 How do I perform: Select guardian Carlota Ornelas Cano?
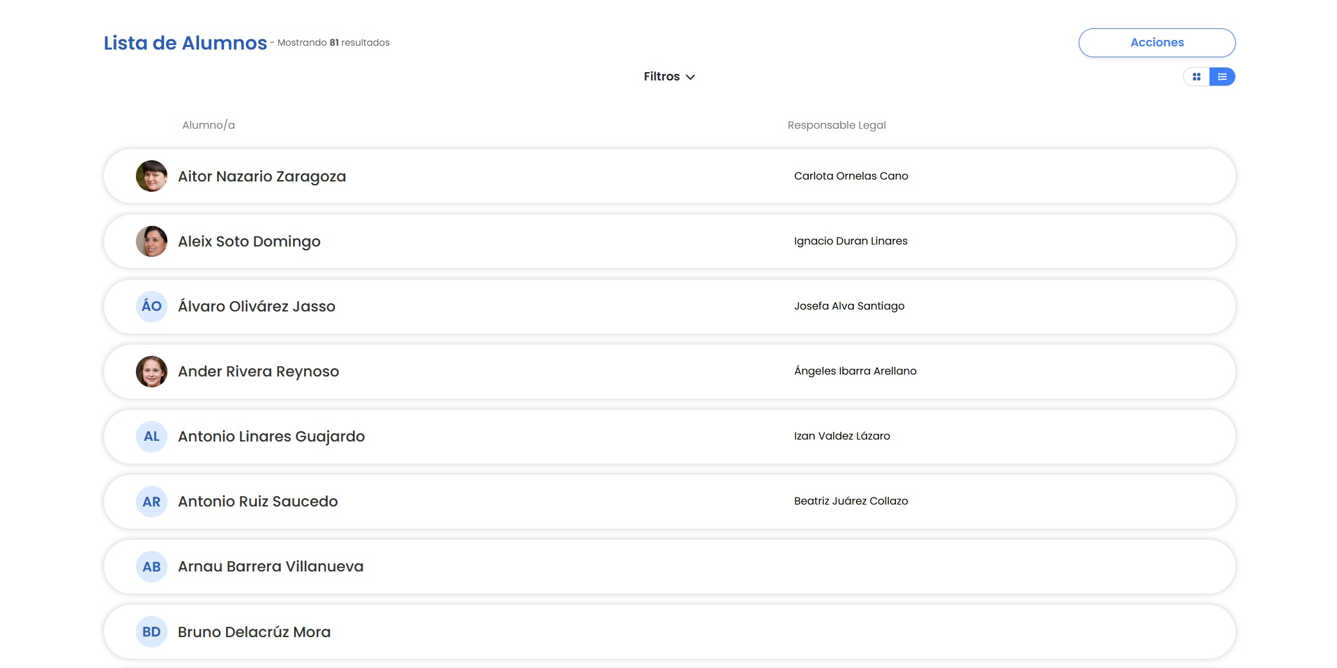coord(851,176)
